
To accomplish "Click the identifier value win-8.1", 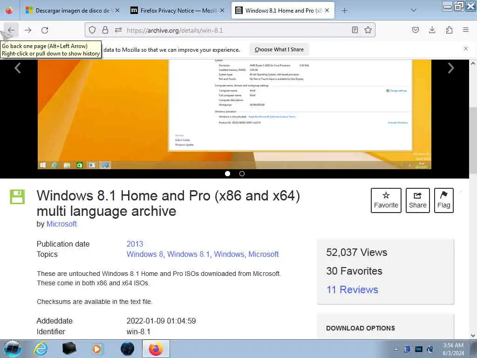I will click(x=138, y=331).
